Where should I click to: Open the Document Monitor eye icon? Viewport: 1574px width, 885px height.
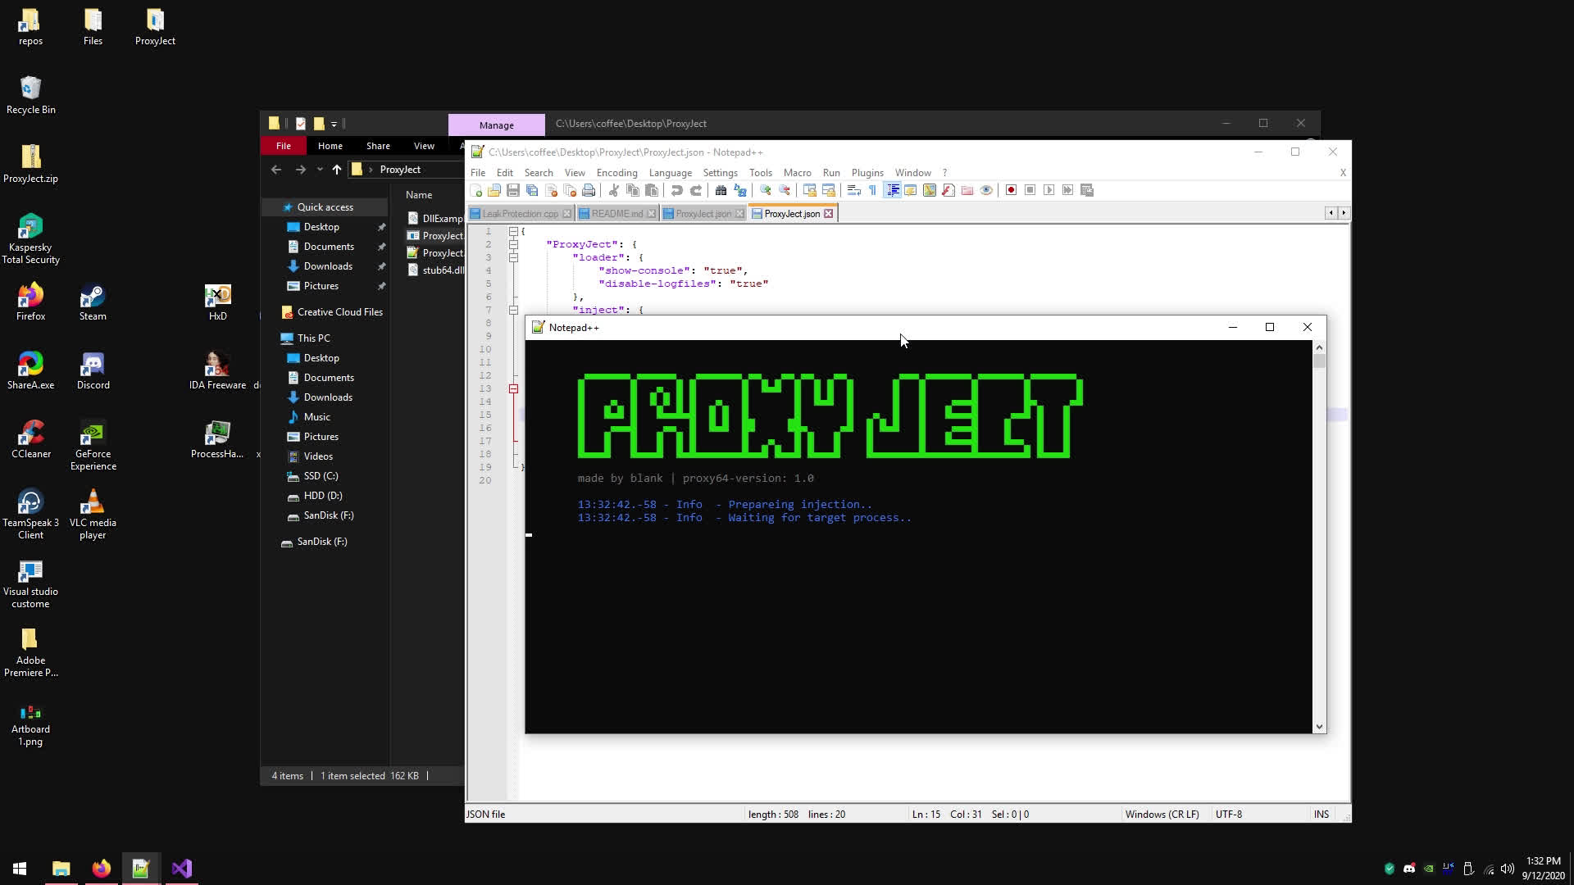click(986, 190)
